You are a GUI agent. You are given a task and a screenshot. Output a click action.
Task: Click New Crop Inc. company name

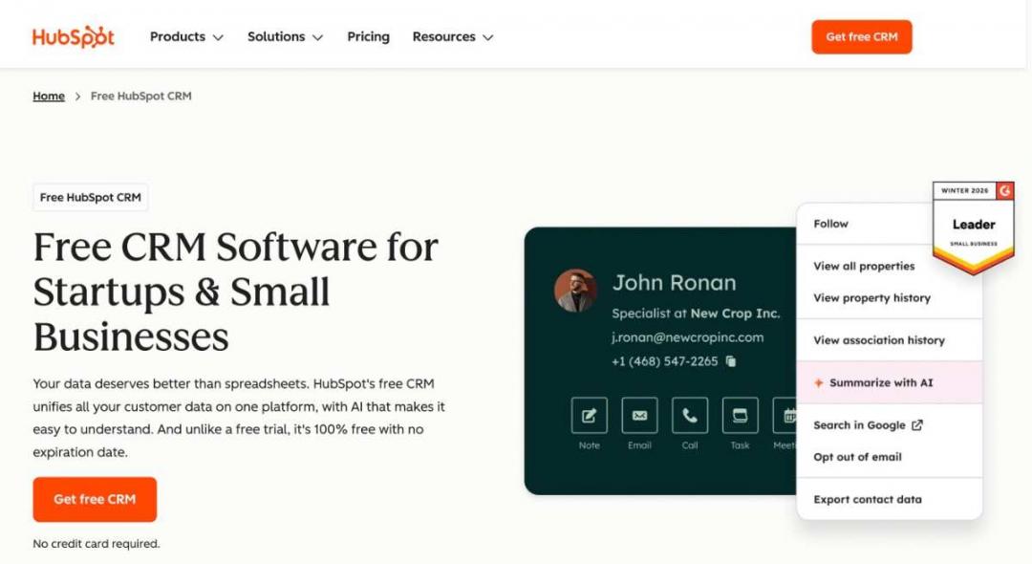pyautogui.click(x=735, y=314)
